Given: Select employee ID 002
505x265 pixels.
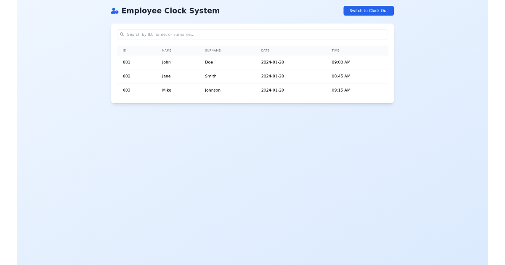Looking at the screenshot, I should pyautogui.click(x=127, y=76).
